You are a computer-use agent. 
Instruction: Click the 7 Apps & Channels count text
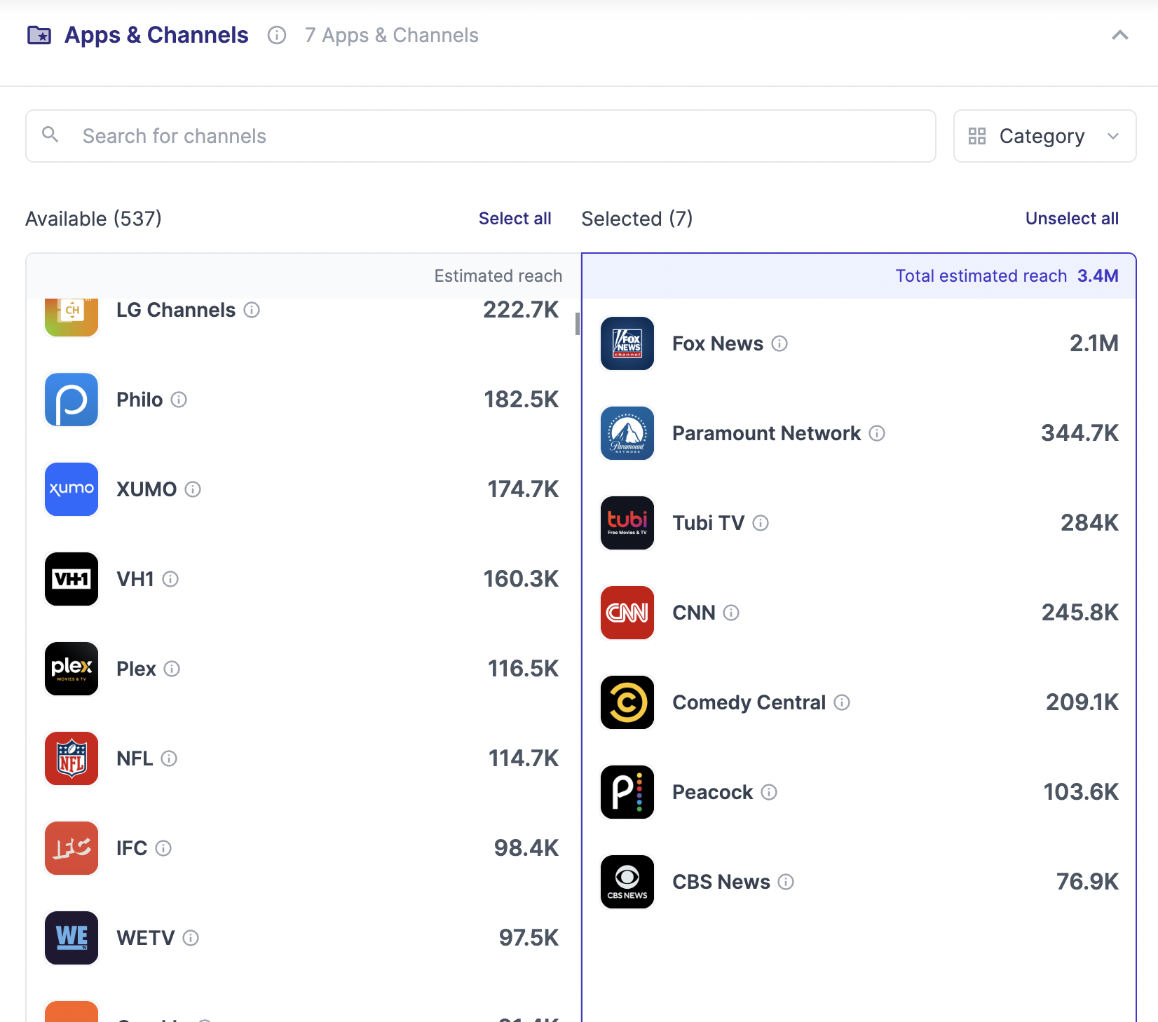[392, 35]
